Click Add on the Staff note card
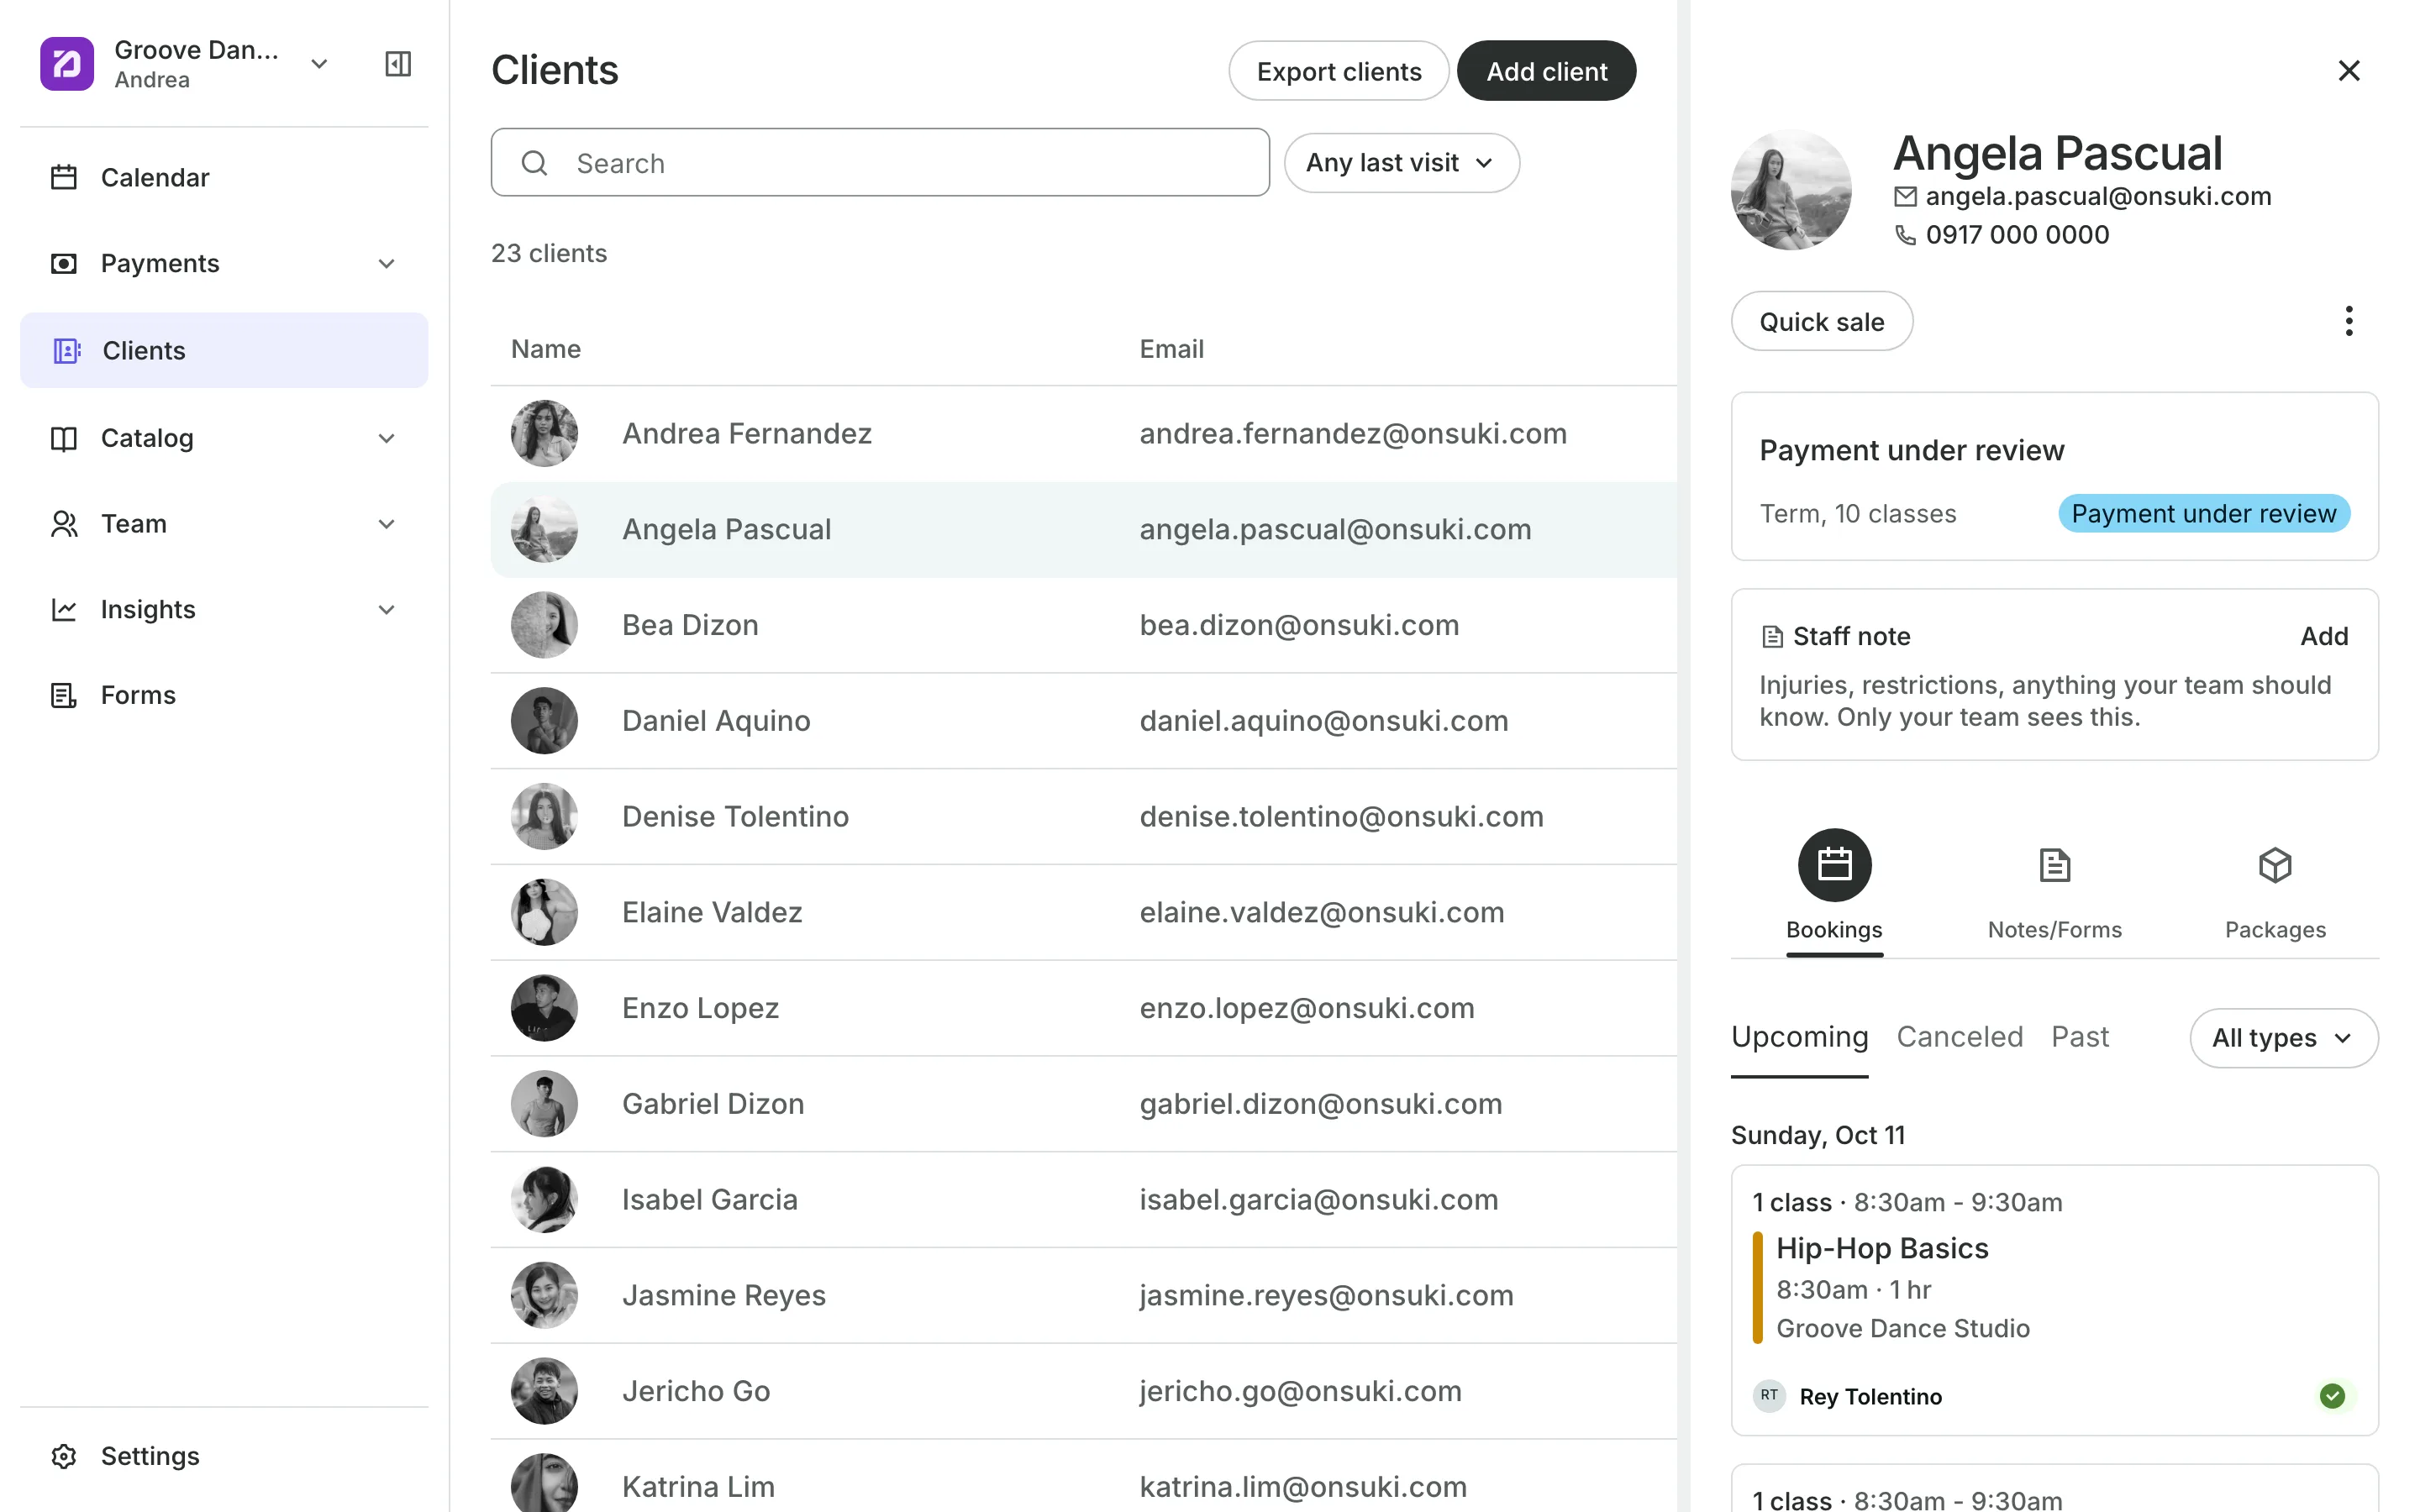The height and width of the screenshot is (1512, 2420). point(2324,637)
